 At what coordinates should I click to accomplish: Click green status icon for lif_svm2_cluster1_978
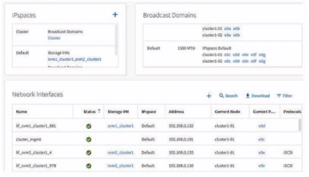point(89,165)
